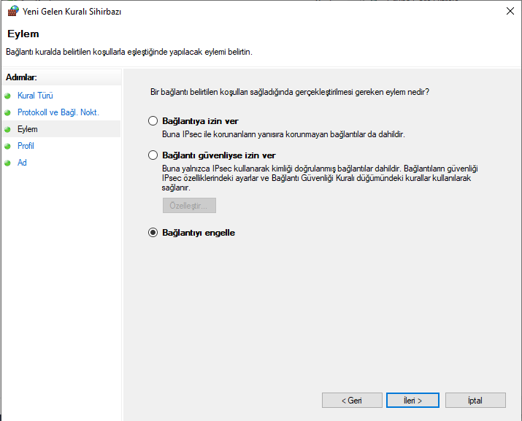Click green bullet beside 'Protokoll ve Bağl. Nokt.'
This screenshot has width=522, height=421.
7,113
